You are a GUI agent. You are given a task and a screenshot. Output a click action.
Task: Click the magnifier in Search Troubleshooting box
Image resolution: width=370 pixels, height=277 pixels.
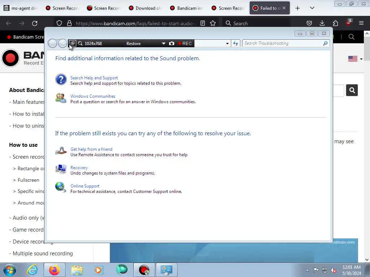point(326,43)
